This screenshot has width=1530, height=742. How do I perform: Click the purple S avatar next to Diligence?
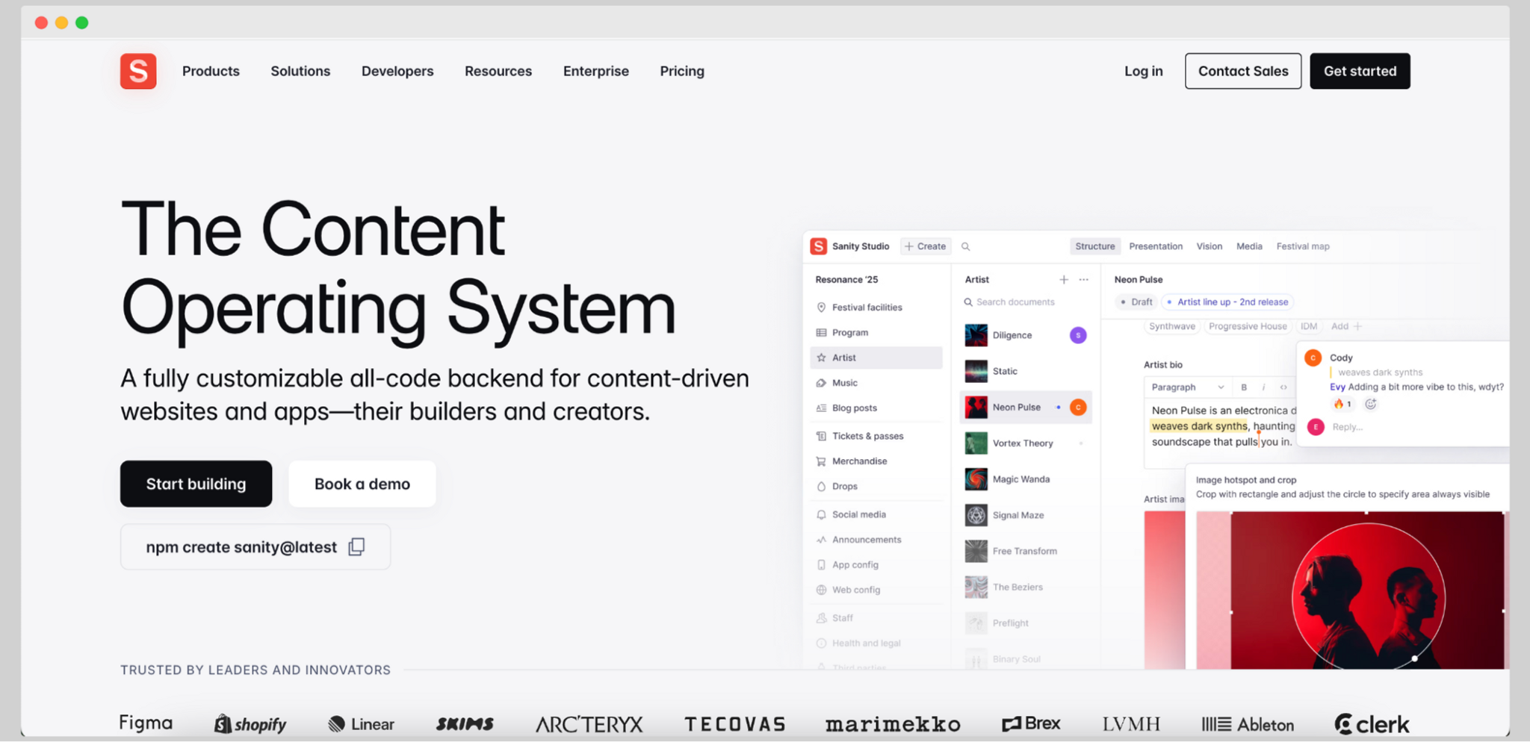(x=1078, y=335)
